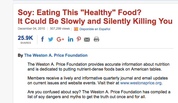Screen dimensions: 178x103
Task: Click the 25.9K shares counter
Action: [x=26, y=38]
